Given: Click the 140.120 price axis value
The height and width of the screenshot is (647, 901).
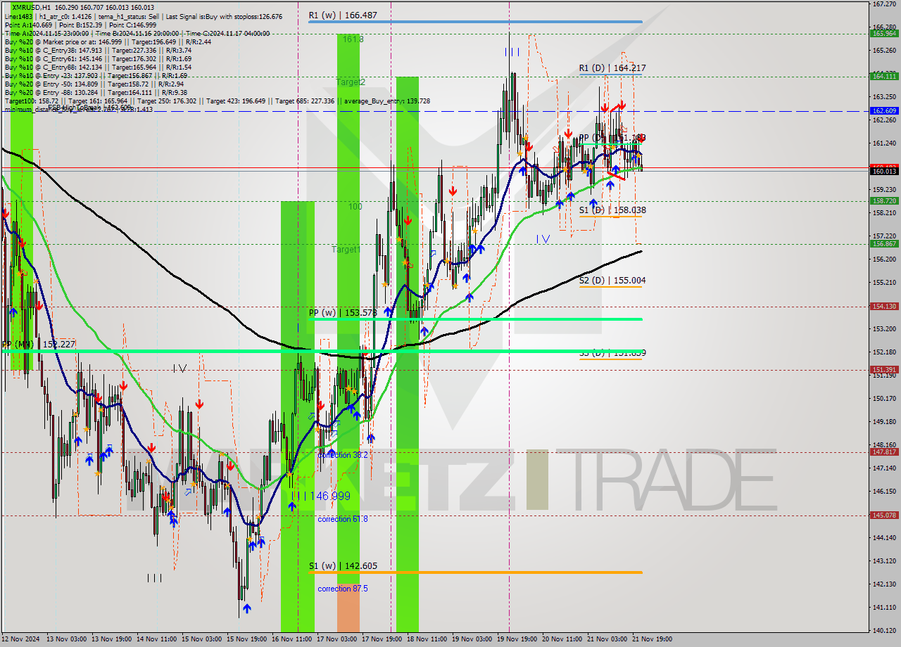Looking at the screenshot, I should coord(883,630).
